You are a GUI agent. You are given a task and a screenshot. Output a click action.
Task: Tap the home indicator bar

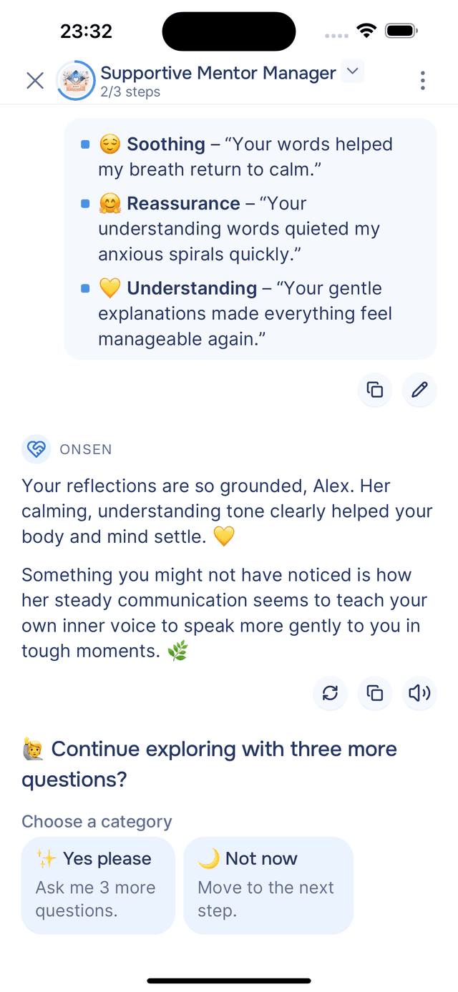click(x=229, y=981)
